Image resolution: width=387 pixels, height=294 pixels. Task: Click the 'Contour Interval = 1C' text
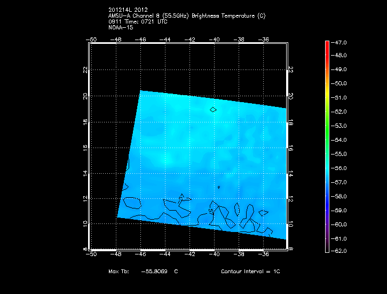250,271
